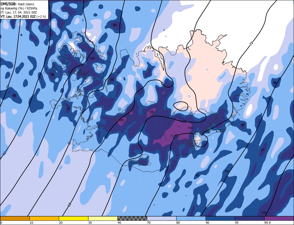Click the checkered grey 40–70 legend swatch

[132, 219]
